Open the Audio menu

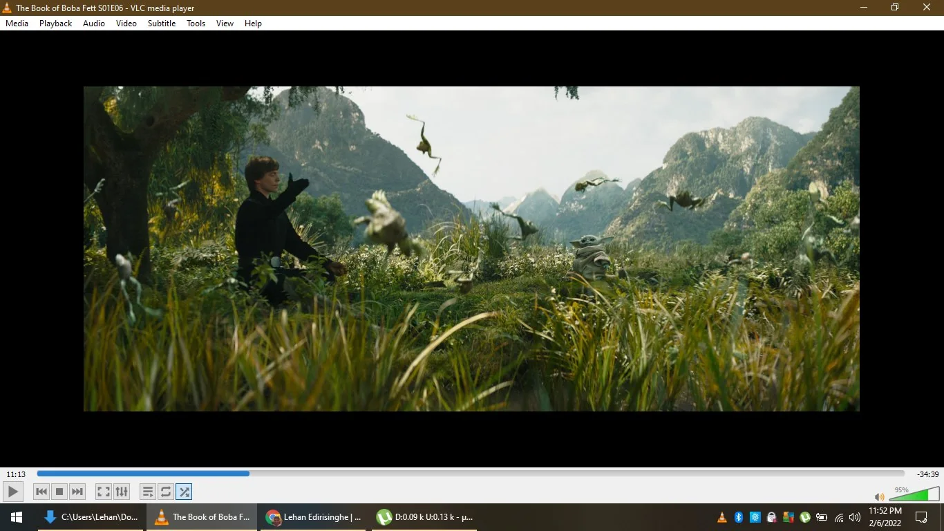[94, 24]
